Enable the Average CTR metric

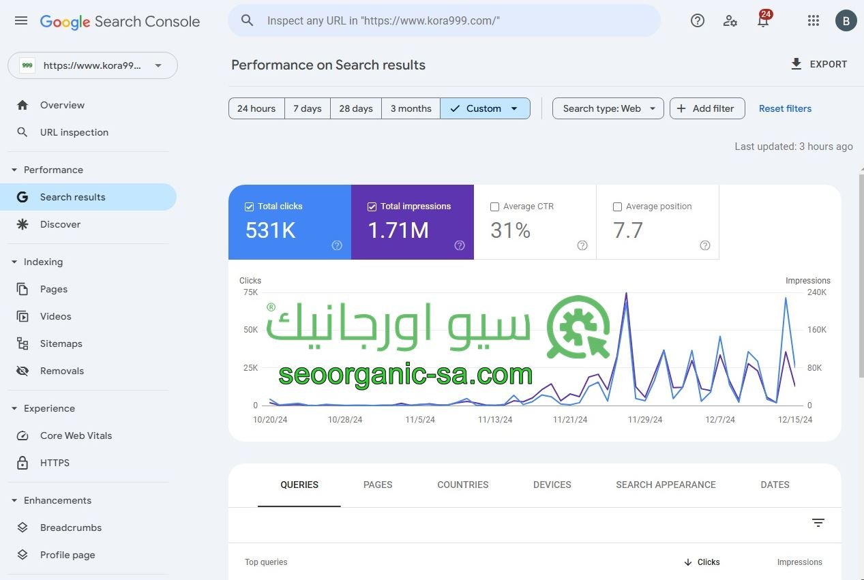tap(494, 206)
